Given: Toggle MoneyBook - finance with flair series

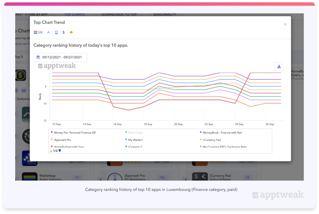Looking at the screenshot, I should [222, 132].
